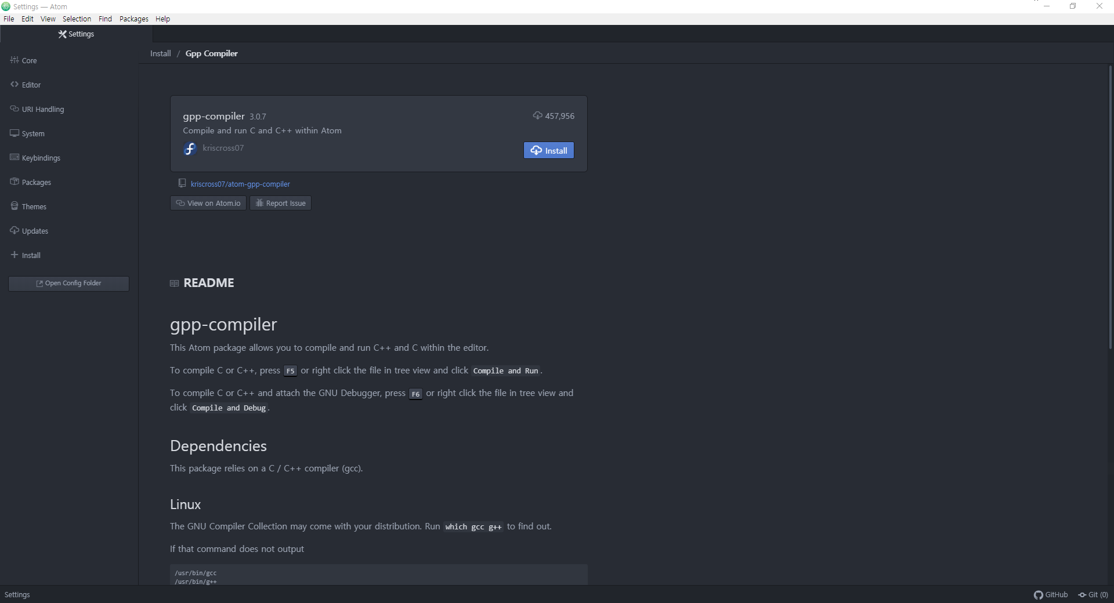Click the Gpp Compiler breadcrumb title
This screenshot has height=603, width=1114.
pos(212,53)
